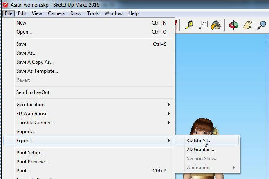Choose New from the File menu
269x179 pixels.
pos(89,23)
